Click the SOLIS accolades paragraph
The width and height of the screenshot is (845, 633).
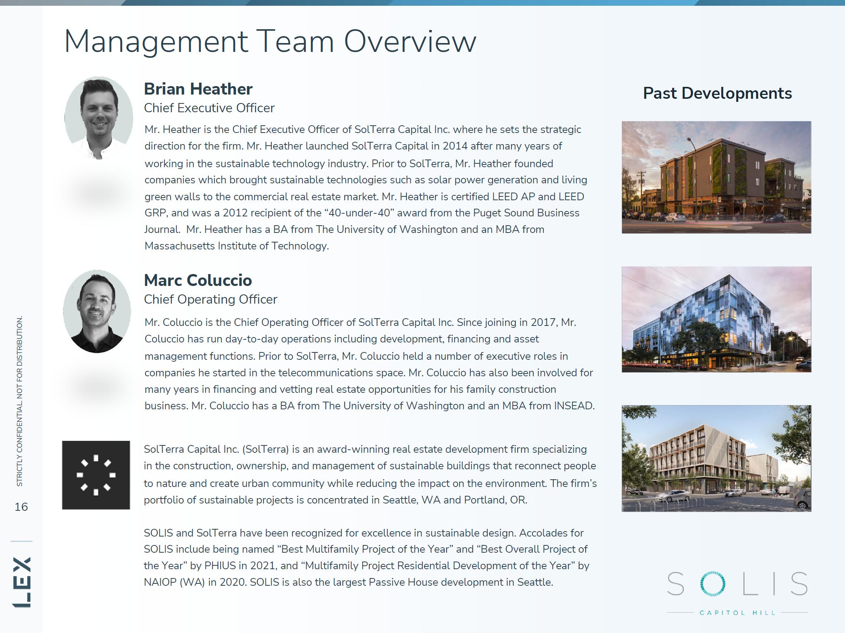[366, 557]
